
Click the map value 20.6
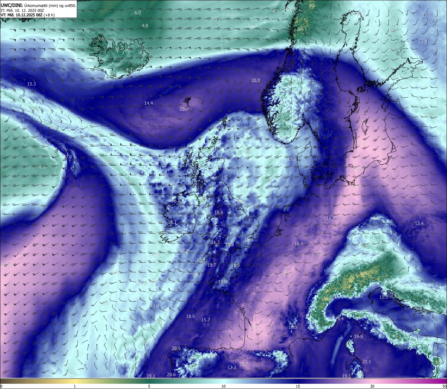coord(171,375)
